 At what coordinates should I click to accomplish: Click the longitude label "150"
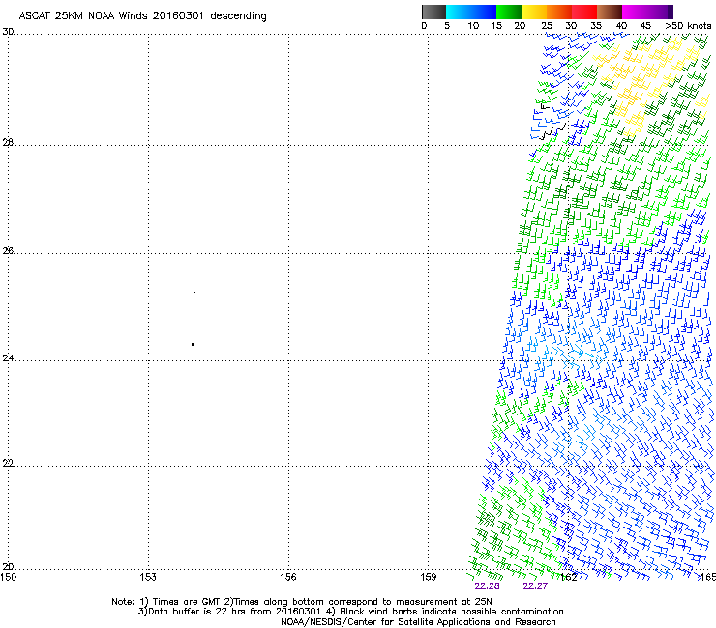click(x=8, y=577)
